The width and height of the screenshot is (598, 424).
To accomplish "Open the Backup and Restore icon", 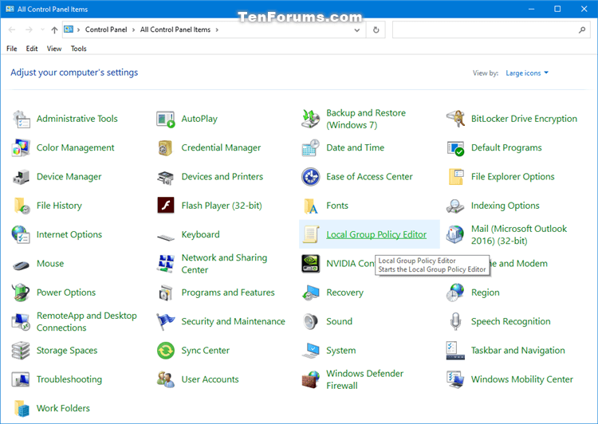I will [310, 119].
